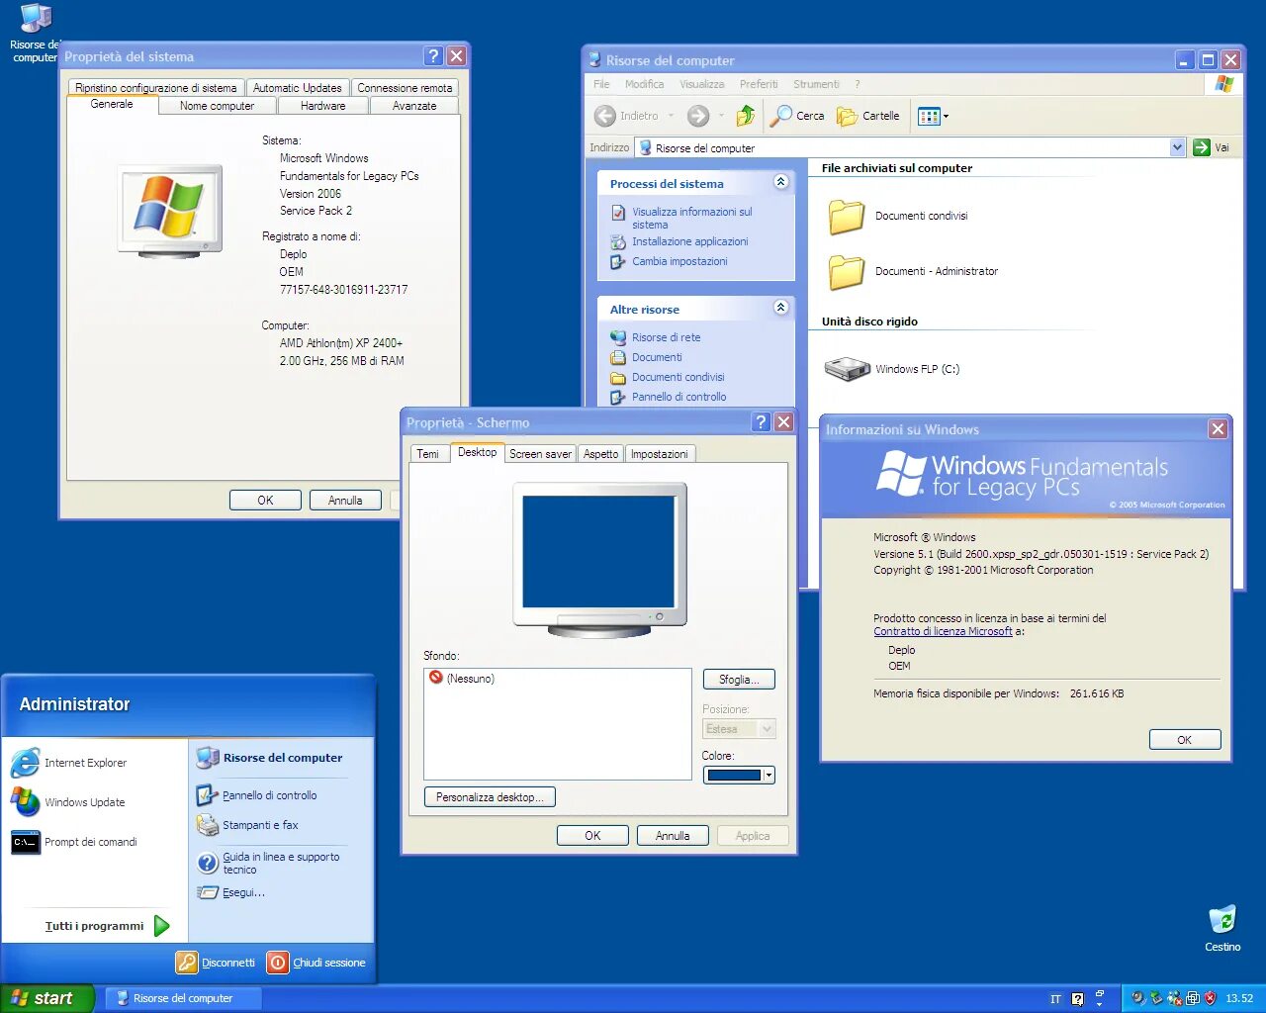Screen dimensions: 1266x1013
Task: Open Automatic Updates tab
Action: point(297,88)
